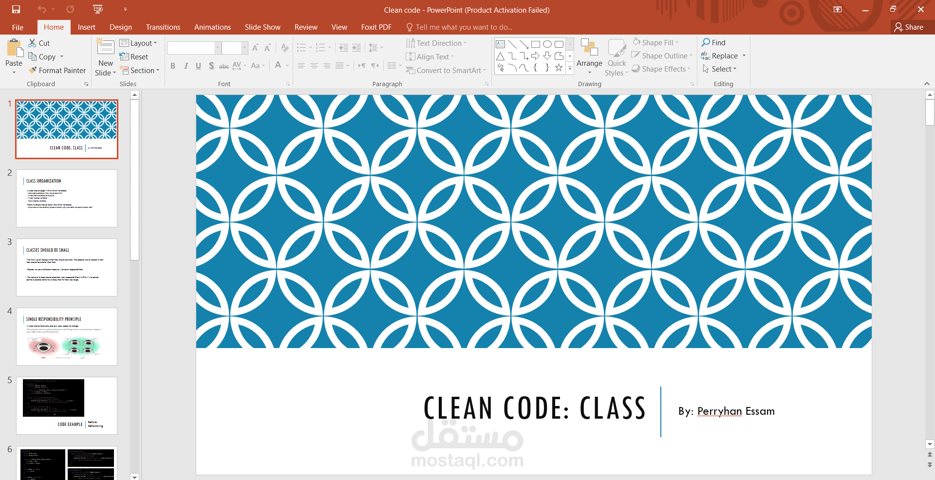
Task: Expand the Shape Fill options
Action: click(x=655, y=42)
